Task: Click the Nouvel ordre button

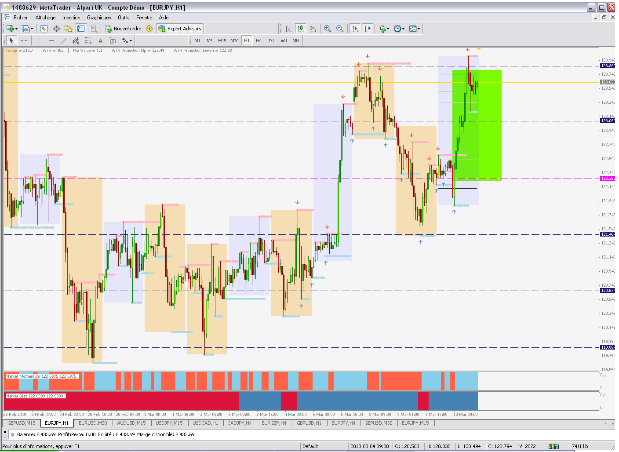Action: 124,29
